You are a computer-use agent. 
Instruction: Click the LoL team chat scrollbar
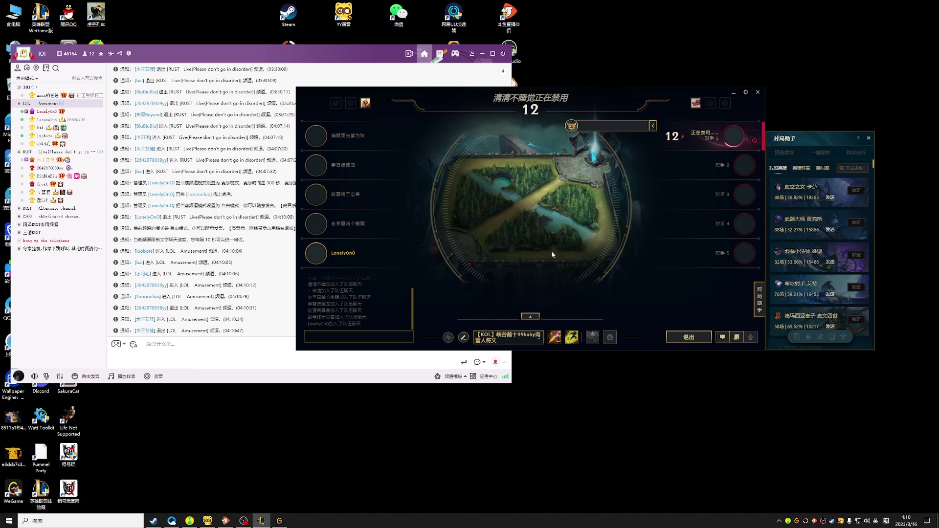point(412,308)
